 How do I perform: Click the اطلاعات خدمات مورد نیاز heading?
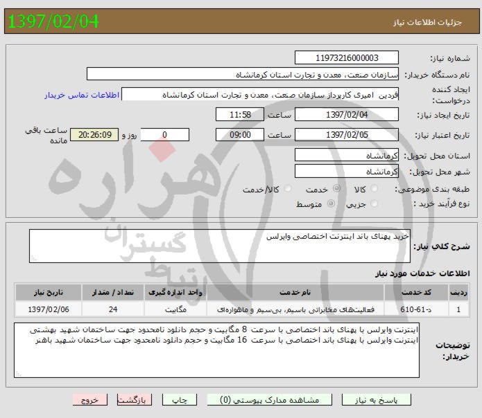coord(422,273)
